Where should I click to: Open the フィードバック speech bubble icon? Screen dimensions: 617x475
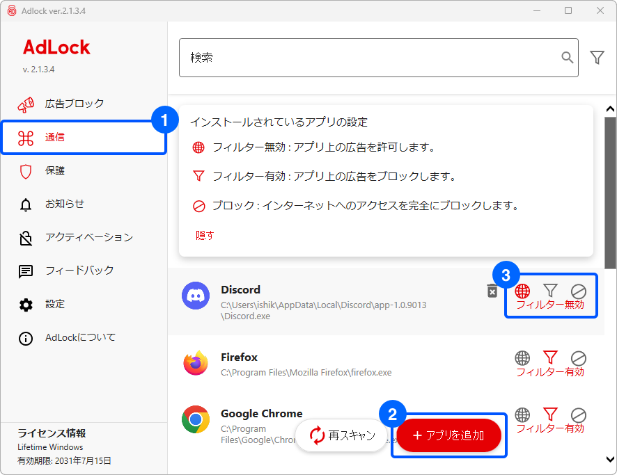coord(26,271)
